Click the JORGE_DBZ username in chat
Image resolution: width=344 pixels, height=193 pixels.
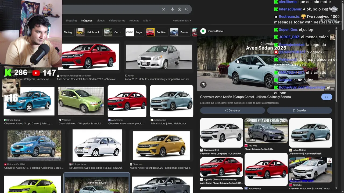(289, 37)
